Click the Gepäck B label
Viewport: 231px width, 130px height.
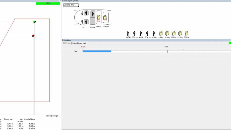point(106,27)
